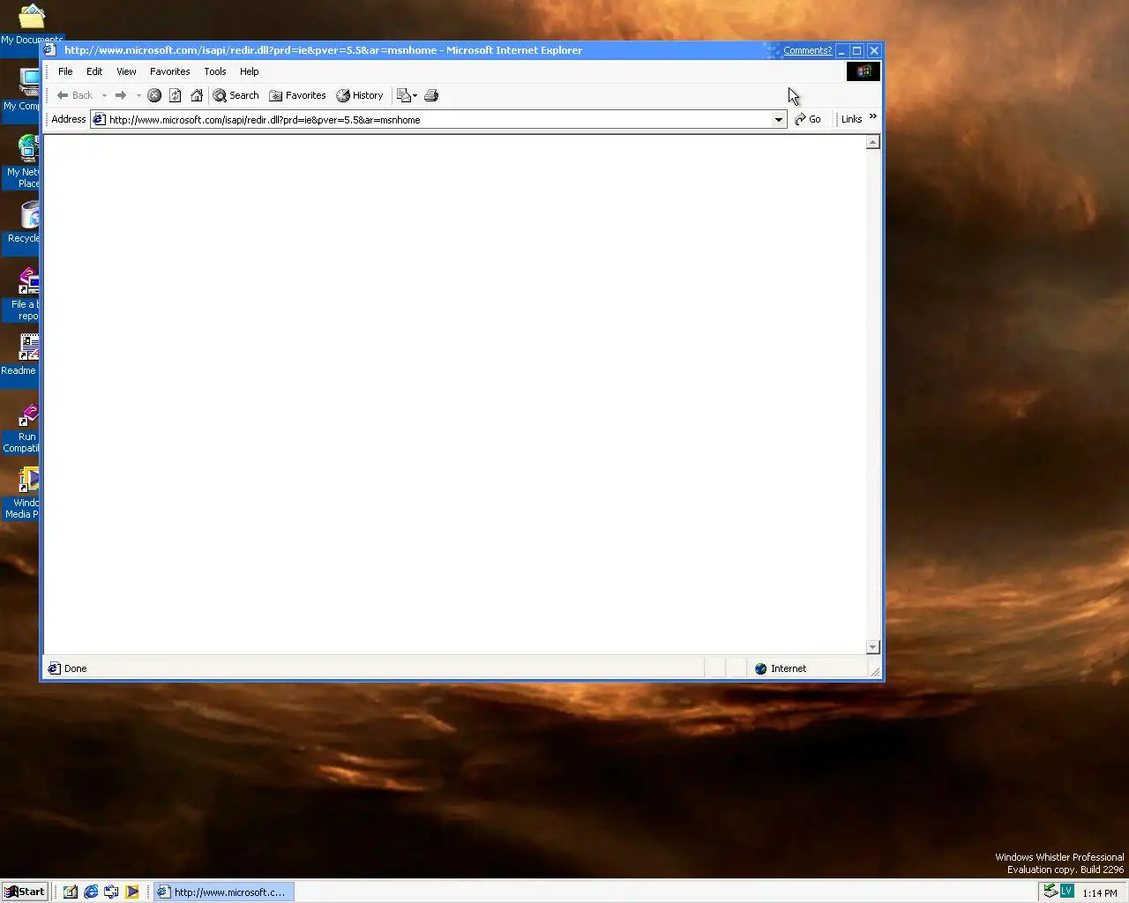
Task: Launch Media Player from quick launch
Action: pyautogui.click(x=131, y=892)
